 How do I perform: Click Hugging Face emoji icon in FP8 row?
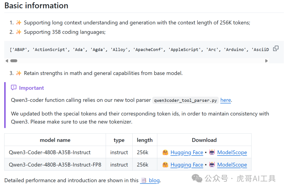165,165
